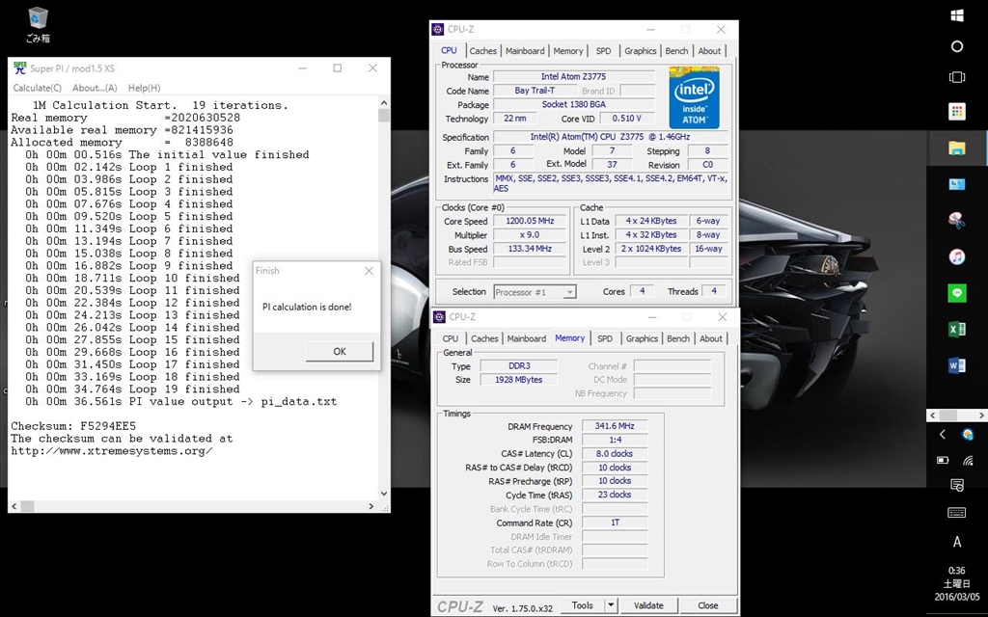
Task: Open the Windows Start button
Action: [x=956, y=15]
